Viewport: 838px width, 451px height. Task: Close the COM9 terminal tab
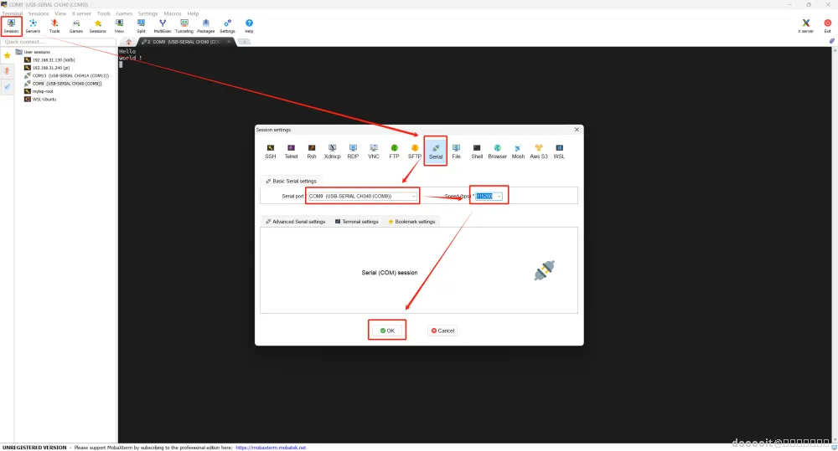pos(229,42)
